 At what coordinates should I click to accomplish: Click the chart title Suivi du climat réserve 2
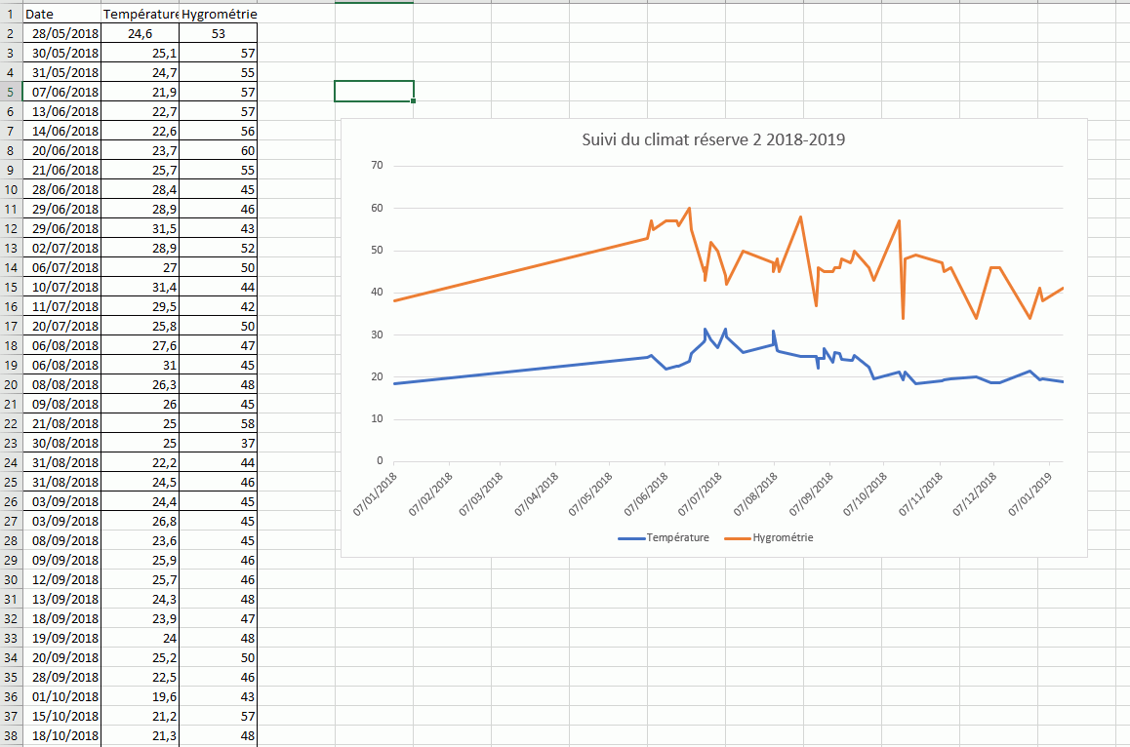[713, 139]
